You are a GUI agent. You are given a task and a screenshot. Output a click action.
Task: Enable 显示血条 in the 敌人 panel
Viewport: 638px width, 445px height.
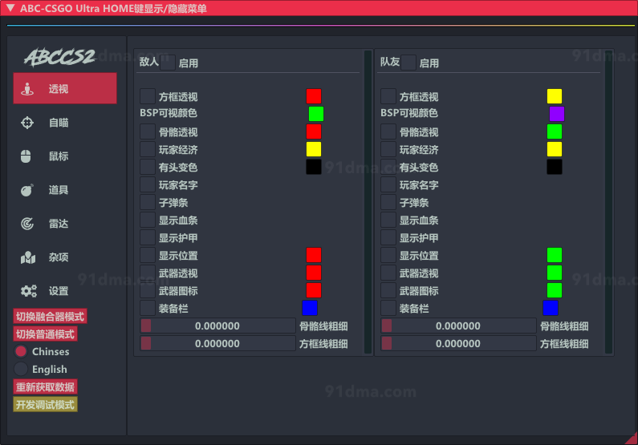[148, 220]
